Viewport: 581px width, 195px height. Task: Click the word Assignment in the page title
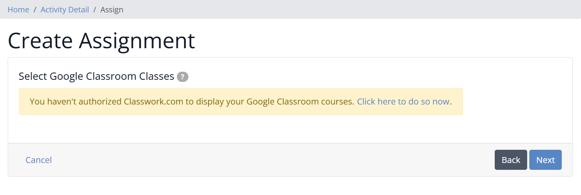pyautogui.click(x=137, y=41)
